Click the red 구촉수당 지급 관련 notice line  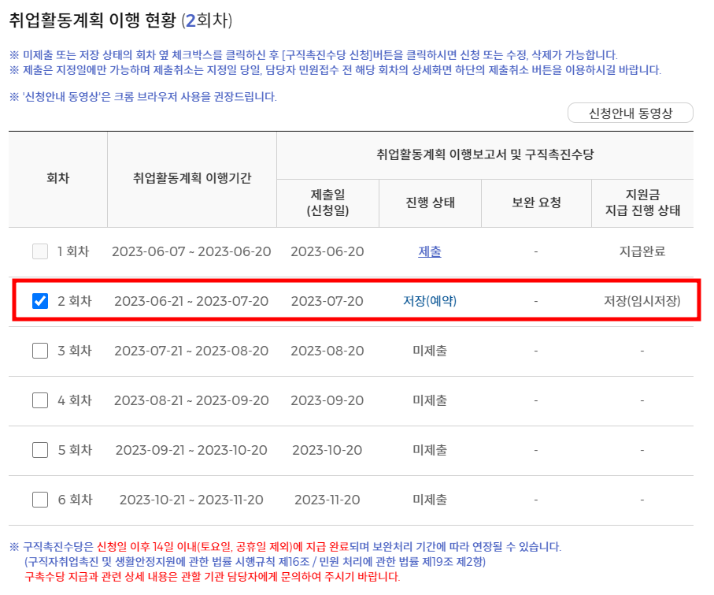click(213, 577)
